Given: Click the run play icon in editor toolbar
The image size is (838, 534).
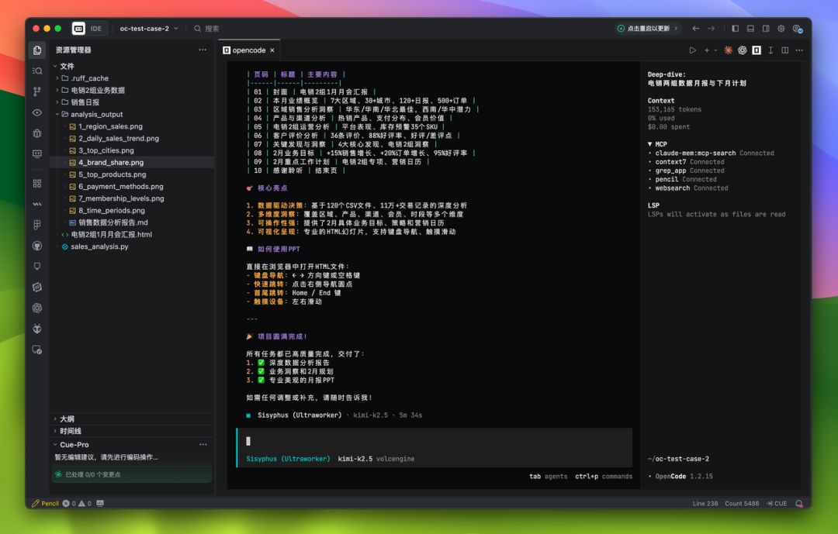Looking at the screenshot, I should point(693,50).
